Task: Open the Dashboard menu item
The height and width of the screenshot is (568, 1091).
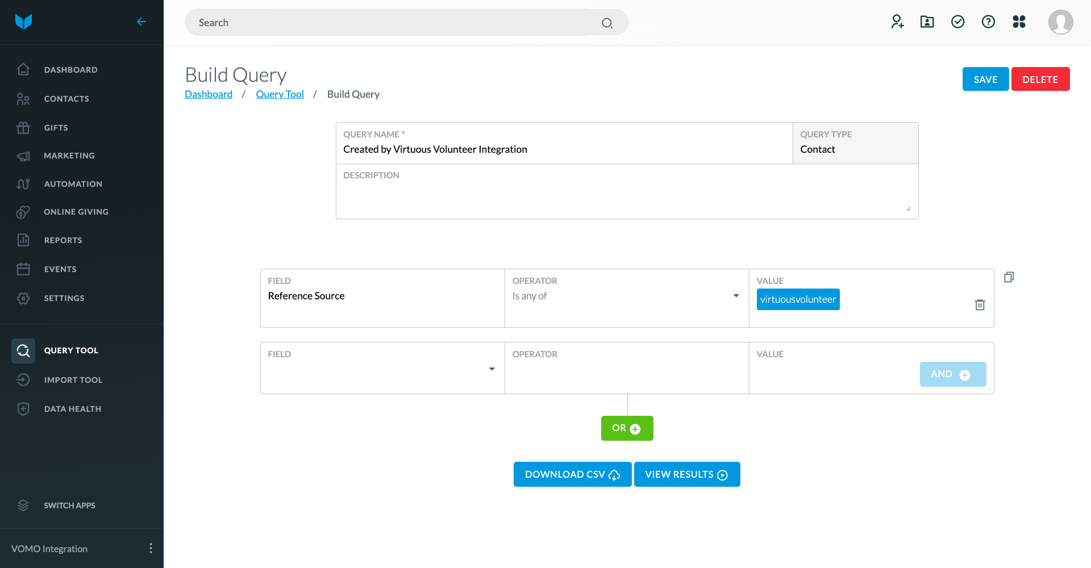Action: pyautogui.click(x=71, y=70)
